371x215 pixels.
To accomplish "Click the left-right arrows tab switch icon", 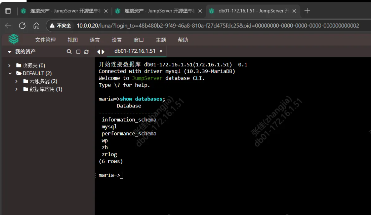I will pyautogui.click(x=101, y=52).
